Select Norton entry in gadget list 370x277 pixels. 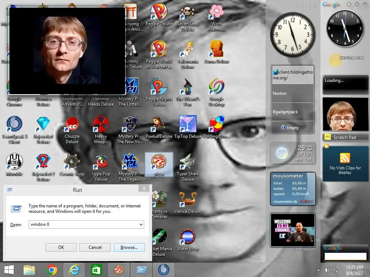[293, 93]
